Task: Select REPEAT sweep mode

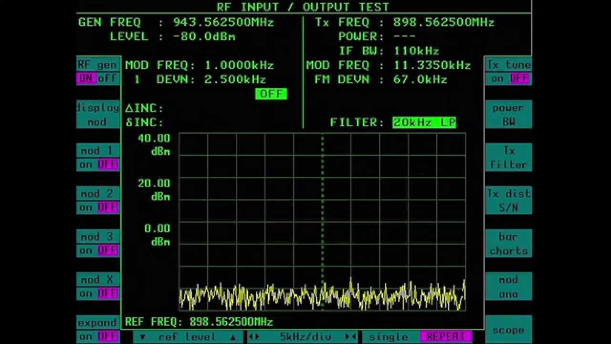Action: click(445, 337)
